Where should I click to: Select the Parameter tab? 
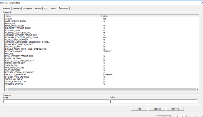[64, 8]
